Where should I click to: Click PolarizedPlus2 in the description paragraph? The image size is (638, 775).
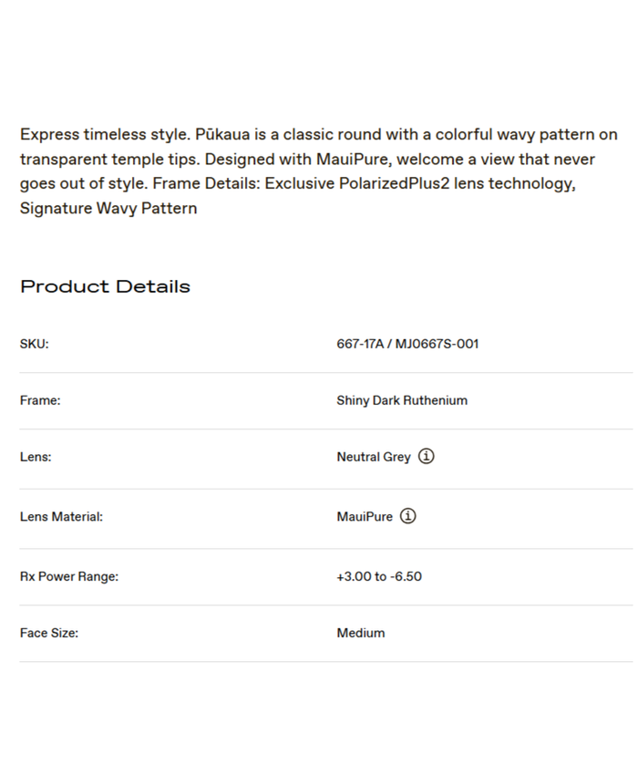tap(392, 184)
